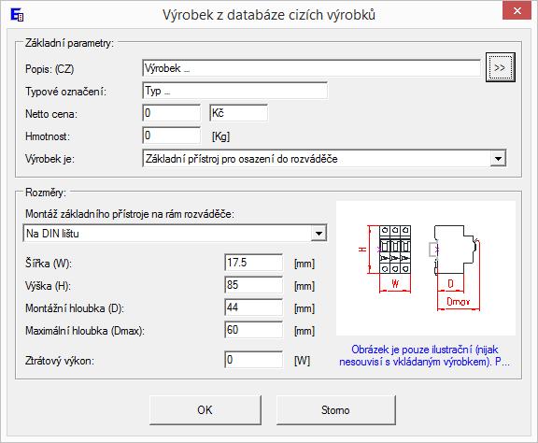Click the 'Výška (H):' label

48,286
